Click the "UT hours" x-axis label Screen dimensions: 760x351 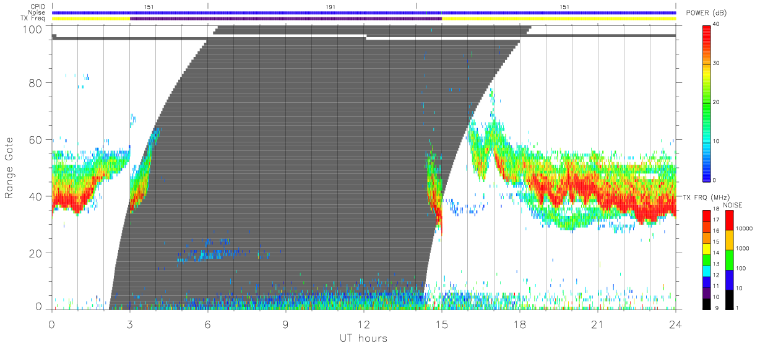362,337
